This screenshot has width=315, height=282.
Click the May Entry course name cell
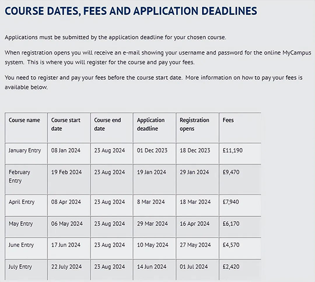21,224
